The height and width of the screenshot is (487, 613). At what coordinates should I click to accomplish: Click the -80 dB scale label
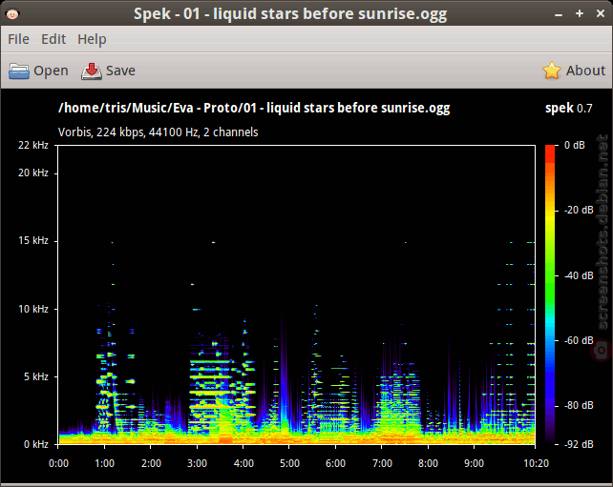click(579, 405)
